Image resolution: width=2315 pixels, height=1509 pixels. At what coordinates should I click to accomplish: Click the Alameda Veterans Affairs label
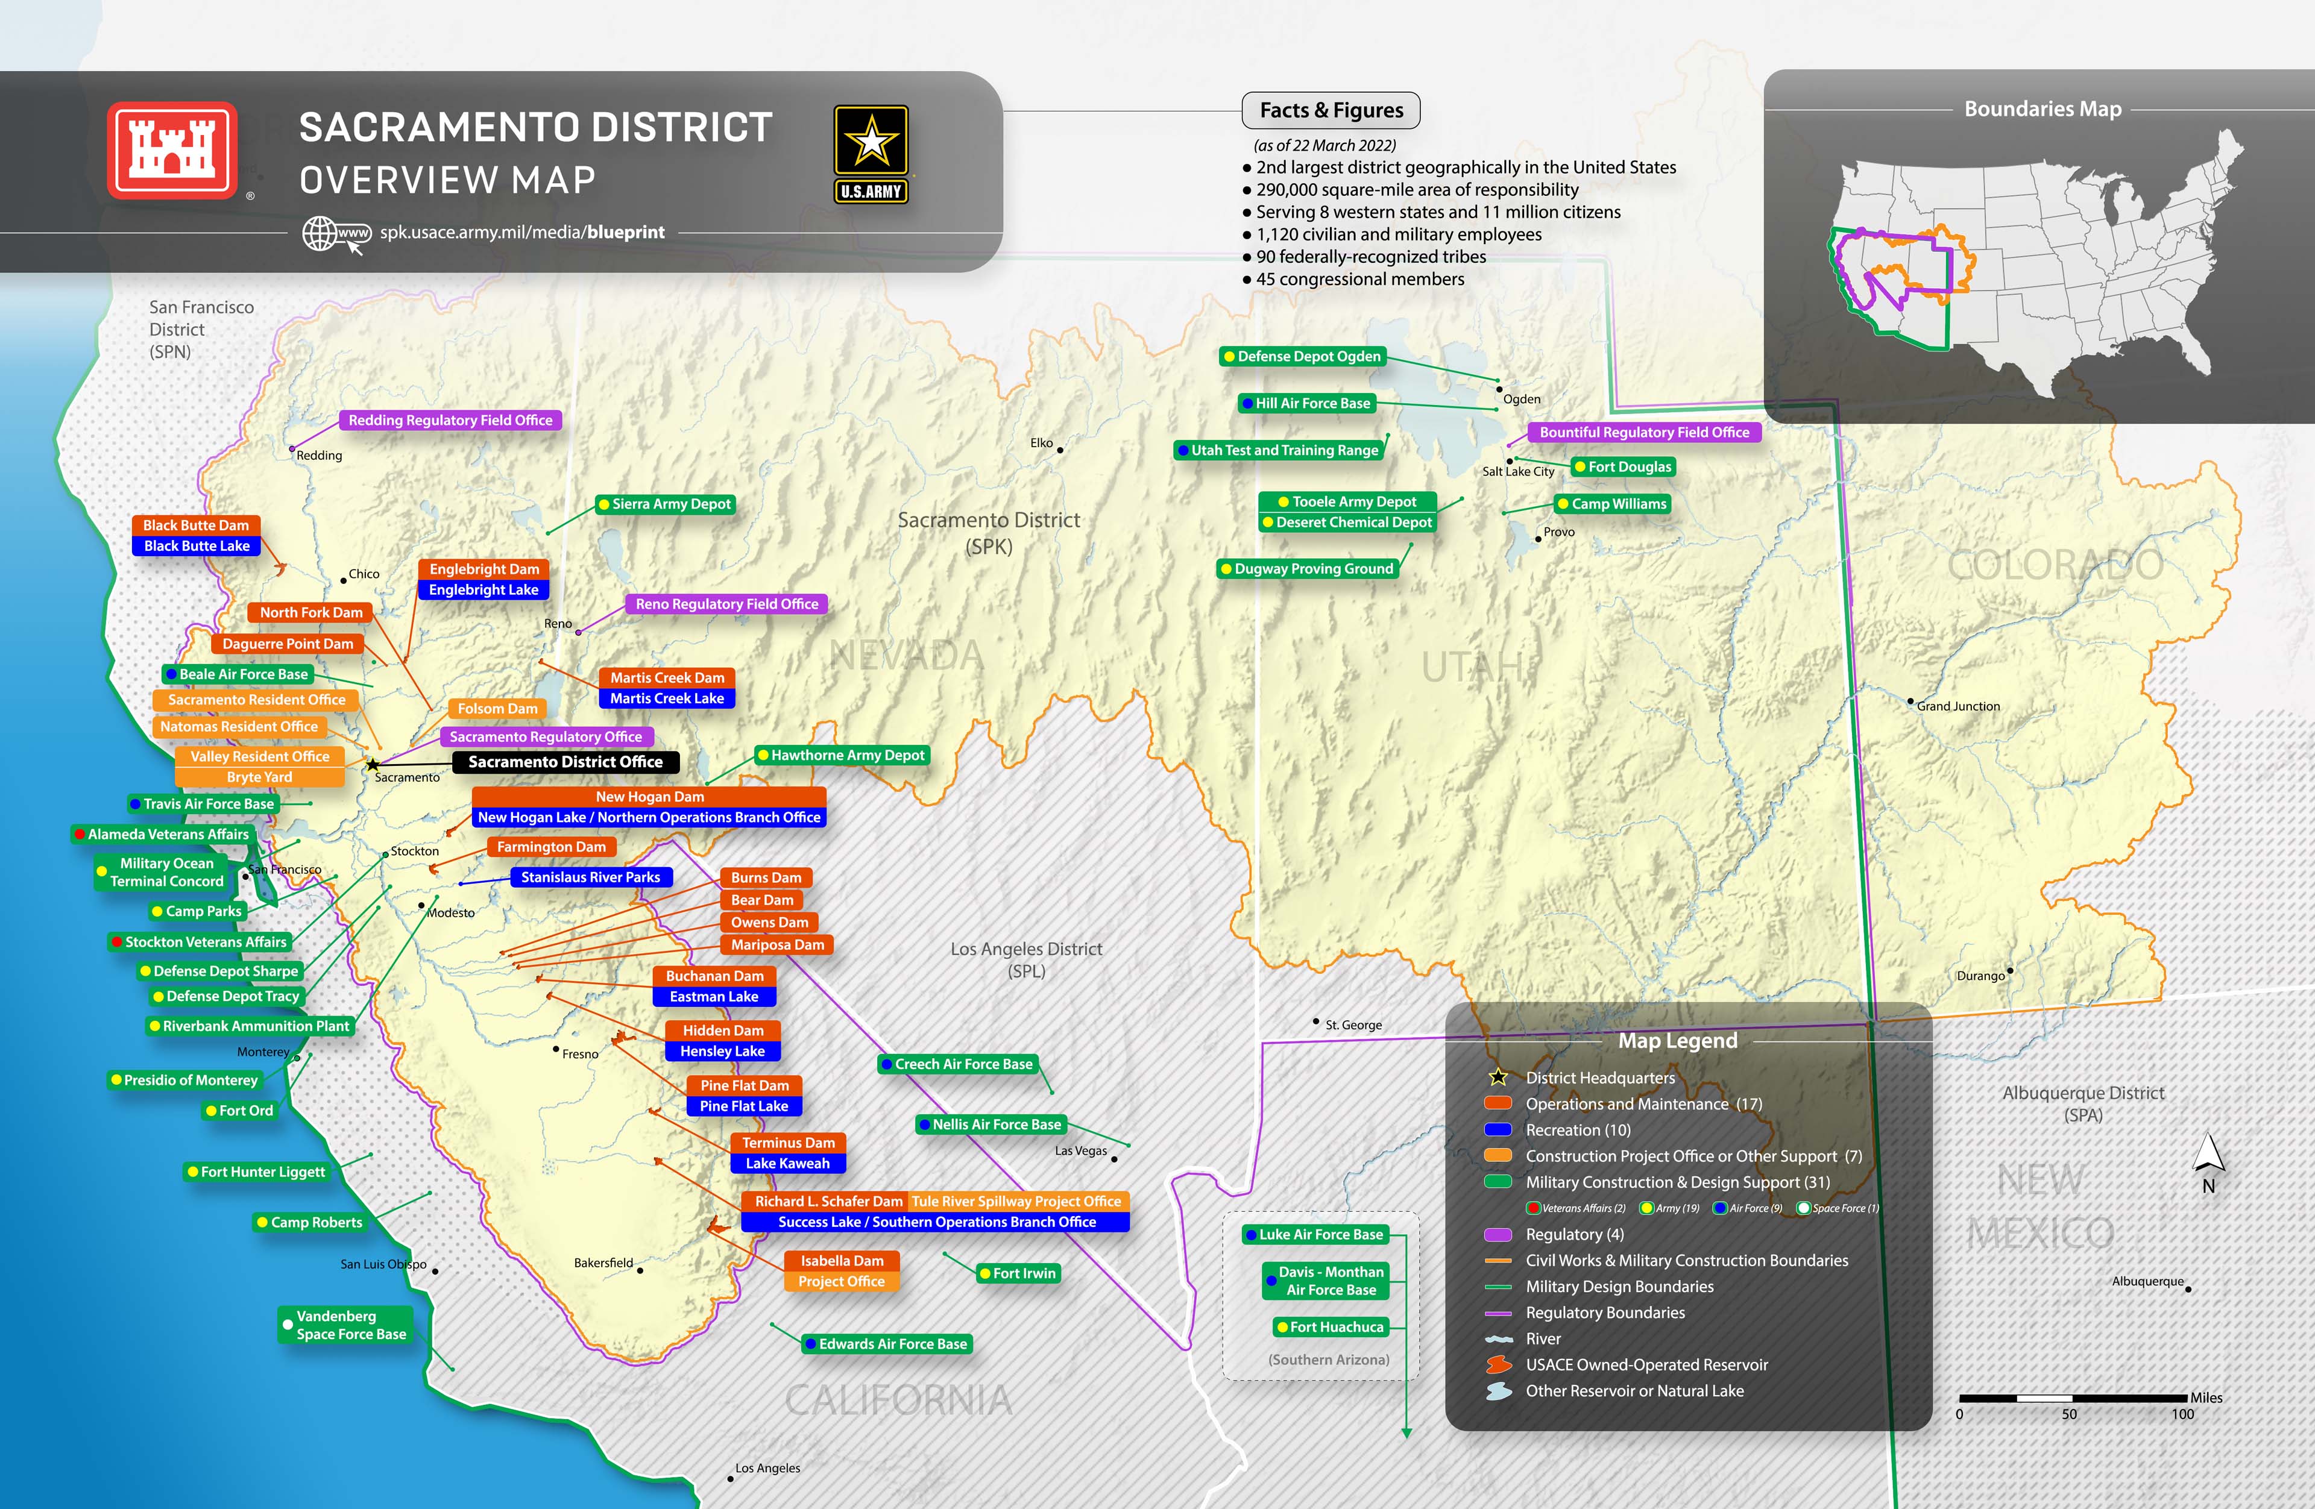pyautogui.click(x=163, y=834)
